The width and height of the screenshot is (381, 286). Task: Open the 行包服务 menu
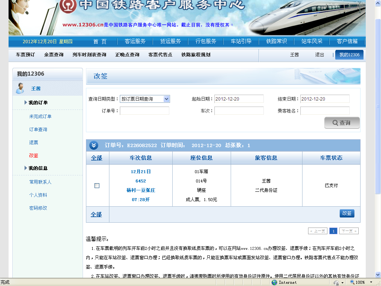click(206, 41)
